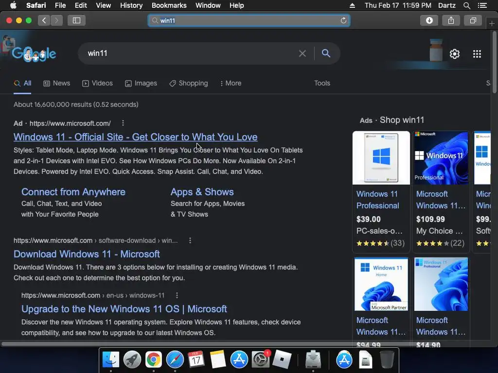Open the options dots beside the Microsoft ad URL
Screen dimensions: 498x373
click(x=123, y=123)
